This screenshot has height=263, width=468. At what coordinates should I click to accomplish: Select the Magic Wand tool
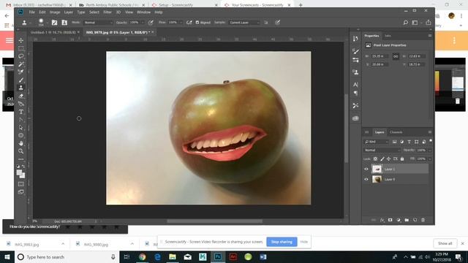click(x=21, y=64)
